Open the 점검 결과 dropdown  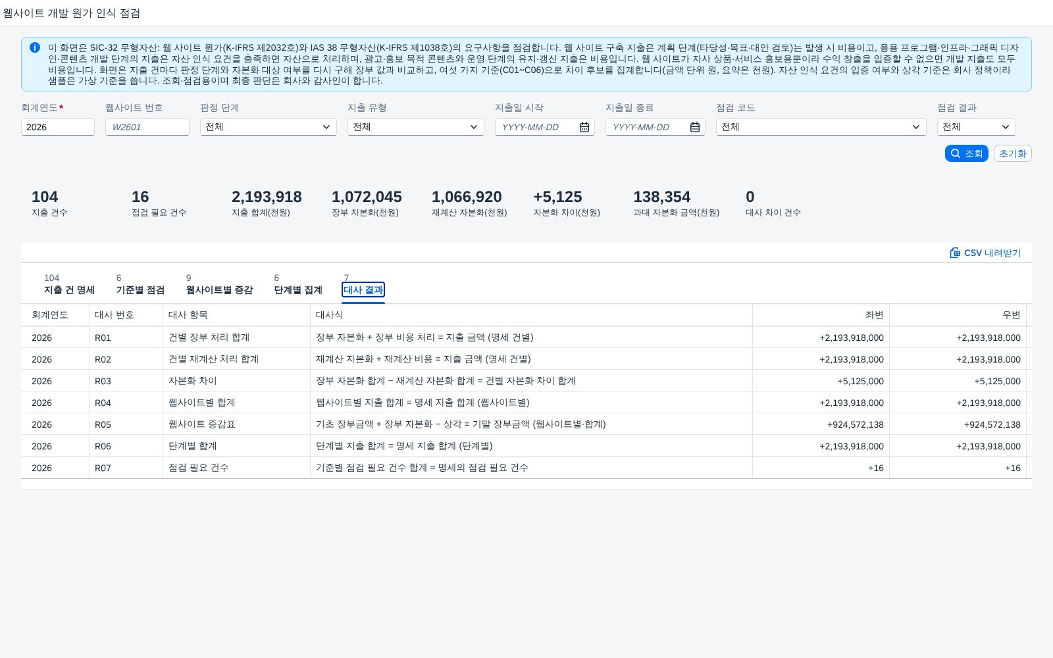click(x=977, y=127)
